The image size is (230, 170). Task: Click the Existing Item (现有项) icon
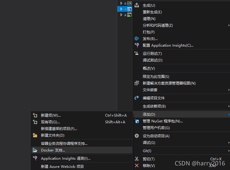click(x=35, y=122)
